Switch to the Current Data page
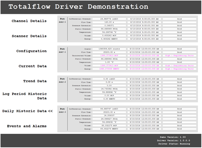The image size is (202, 148). [x=33, y=66]
